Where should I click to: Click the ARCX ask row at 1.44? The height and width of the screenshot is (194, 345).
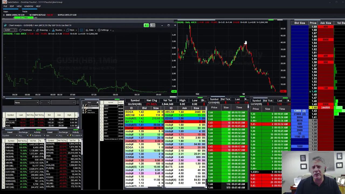click(x=185, y=112)
